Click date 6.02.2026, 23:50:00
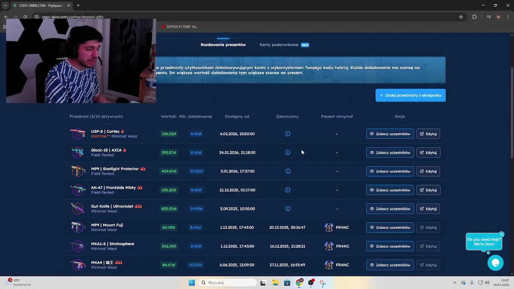This screenshot has height=289, width=514. click(237, 134)
